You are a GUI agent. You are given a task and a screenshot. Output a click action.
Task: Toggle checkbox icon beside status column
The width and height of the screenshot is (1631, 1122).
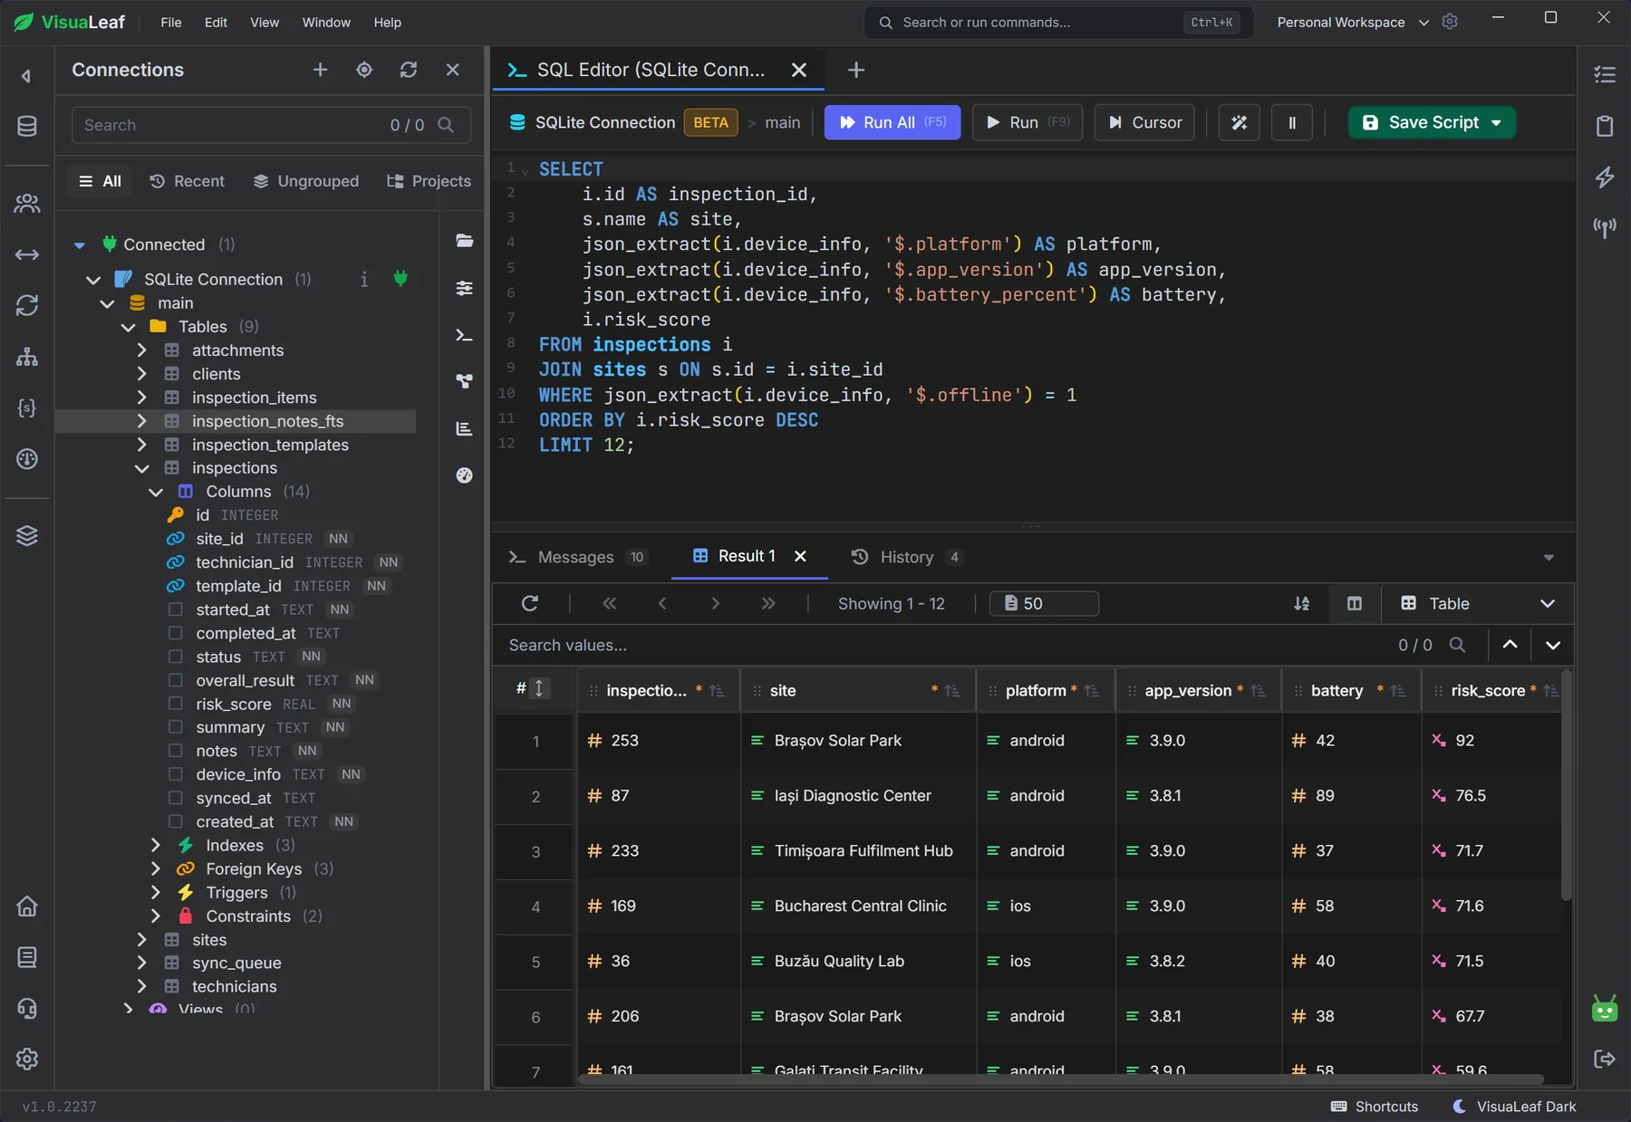point(176,657)
